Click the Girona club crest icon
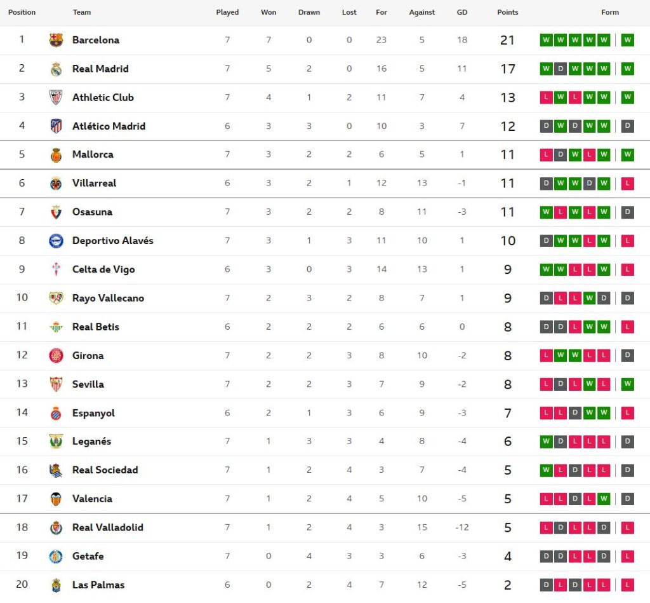The image size is (650, 603). click(x=56, y=356)
